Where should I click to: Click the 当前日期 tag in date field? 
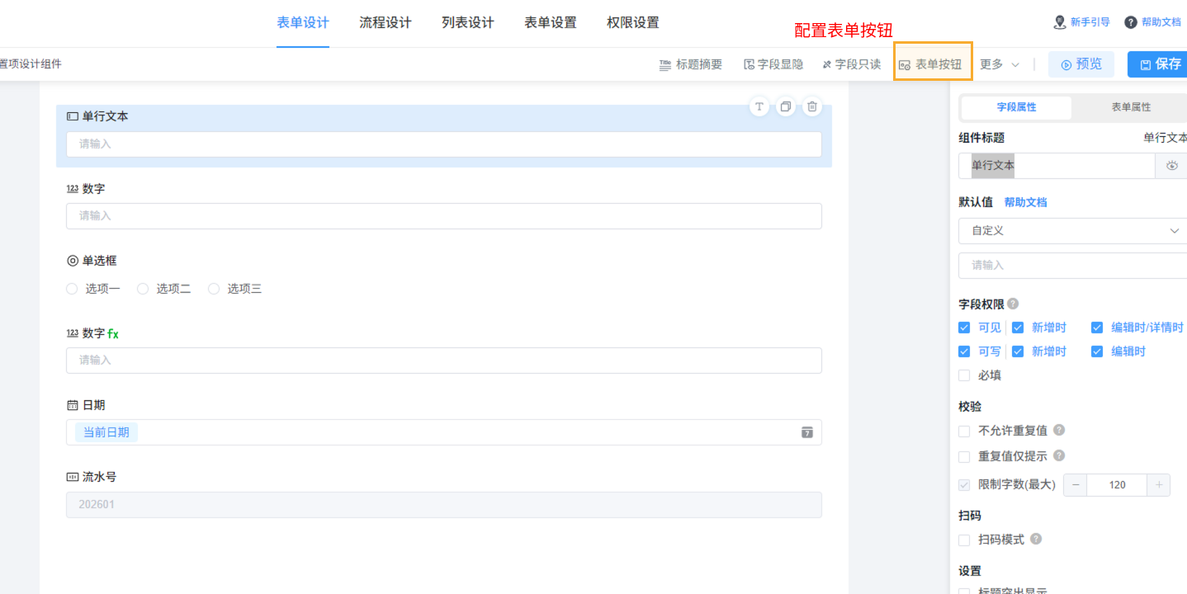(106, 432)
